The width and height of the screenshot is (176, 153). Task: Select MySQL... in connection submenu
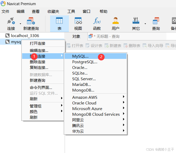[95, 56]
